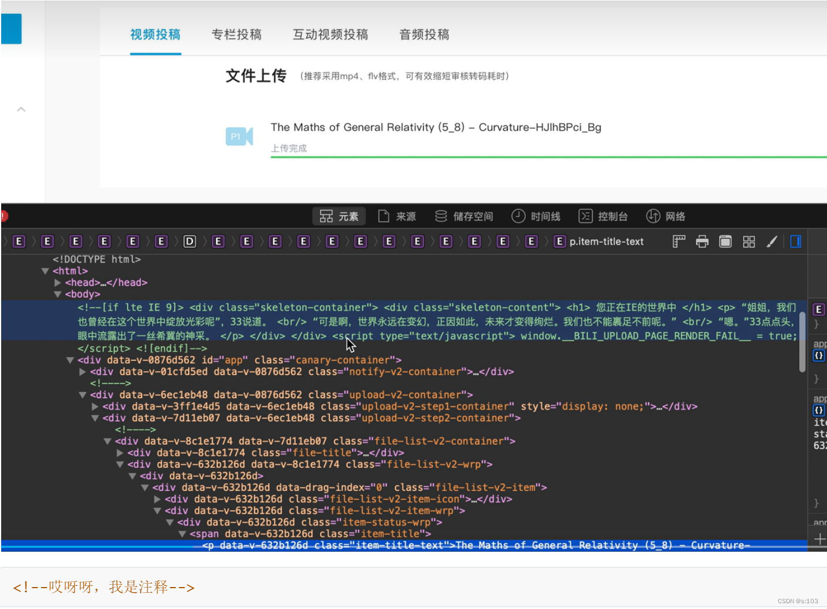Viewport: 827px width, 609px height.
Task: Collapse the div id="app" node
Action: tap(70, 360)
